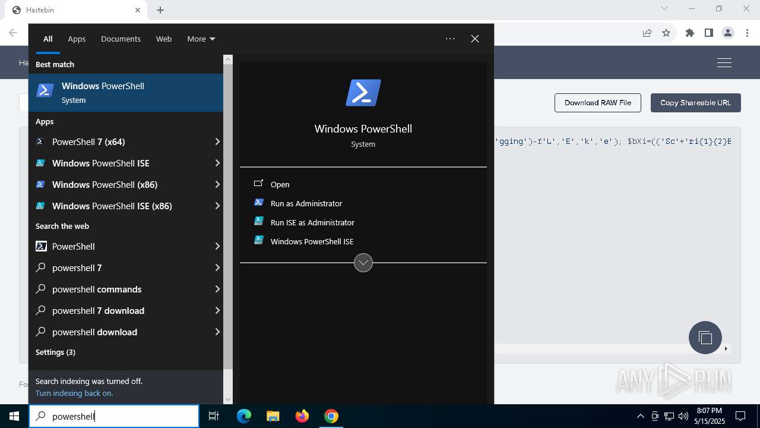Image resolution: width=760 pixels, height=428 pixels.
Task: Launch Microsoft Edge from taskbar
Action: pyautogui.click(x=244, y=416)
